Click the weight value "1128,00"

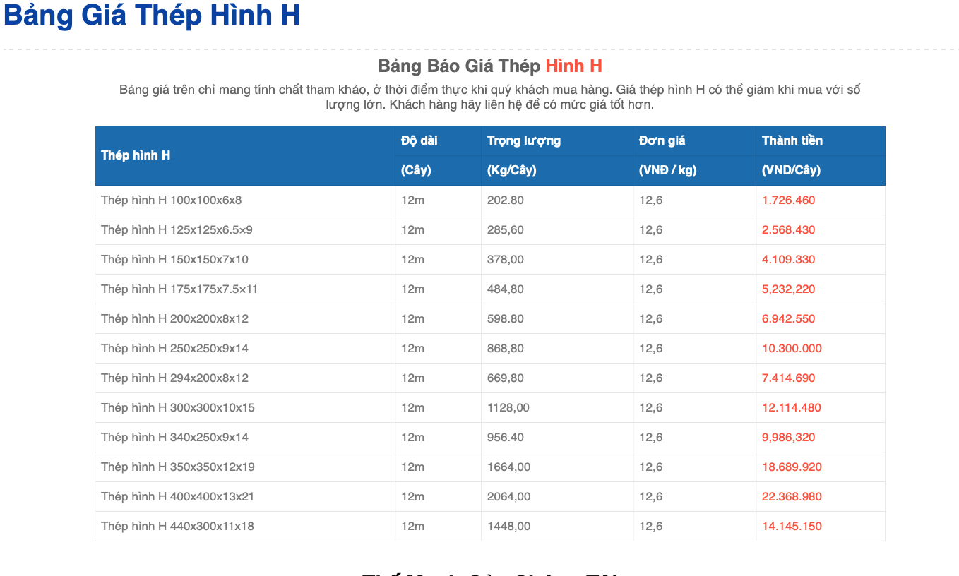pyautogui.click(x=508, y=408)
